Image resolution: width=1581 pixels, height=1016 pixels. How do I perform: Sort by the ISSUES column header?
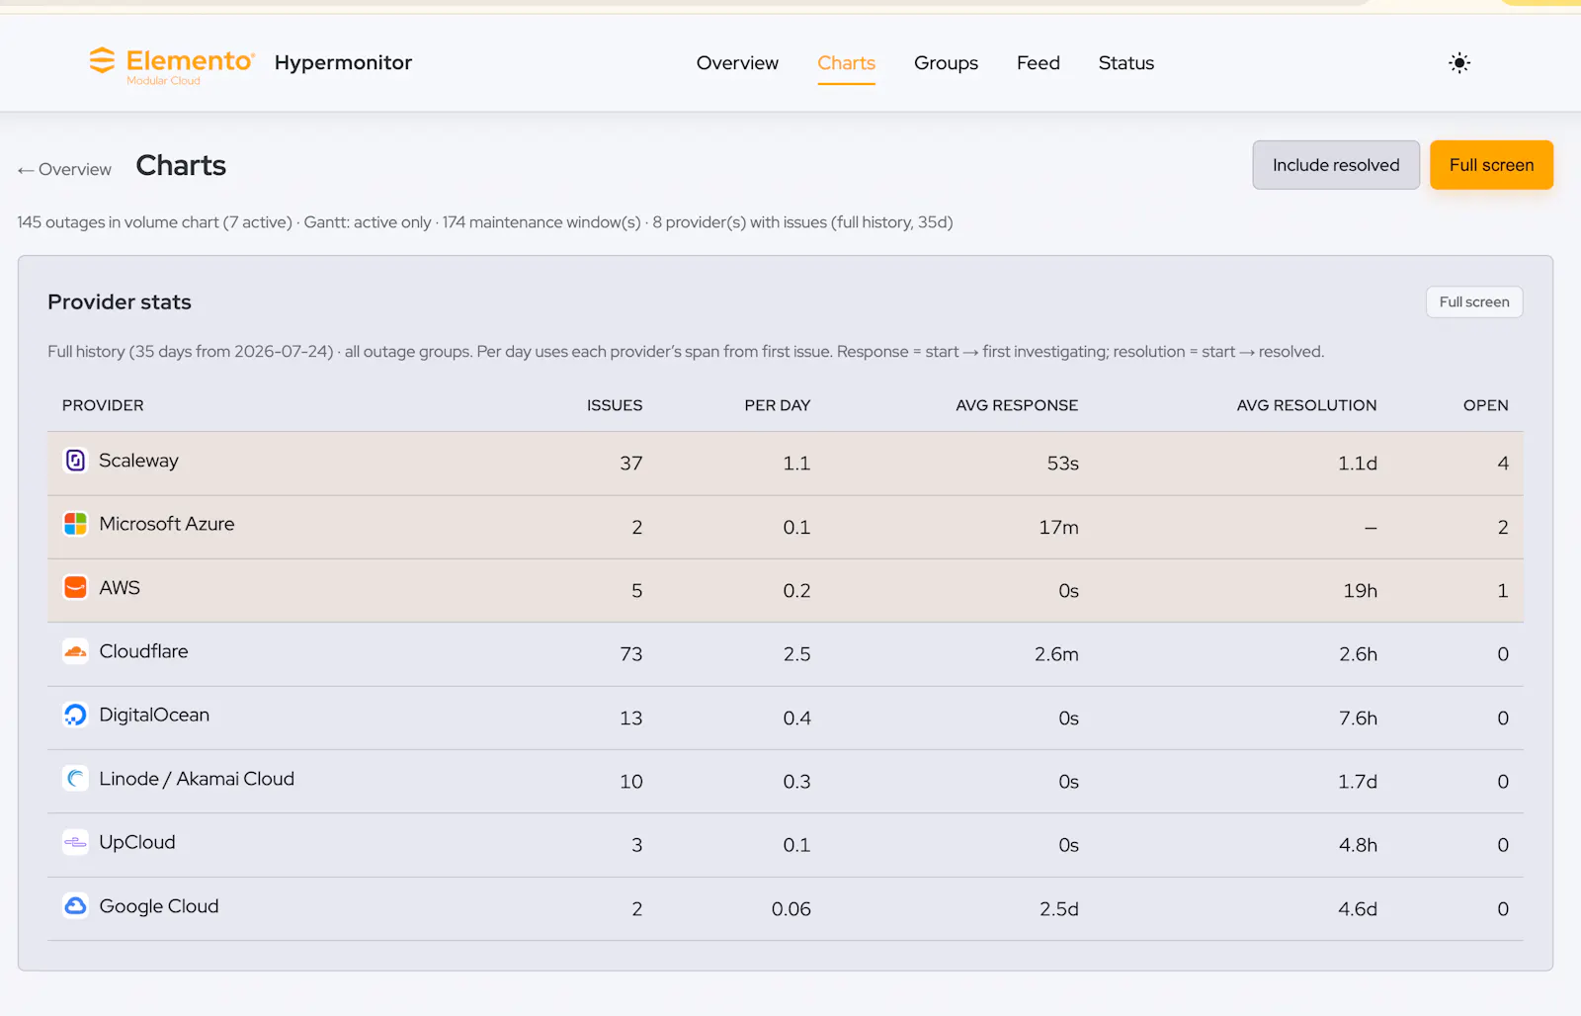point(615,405)
